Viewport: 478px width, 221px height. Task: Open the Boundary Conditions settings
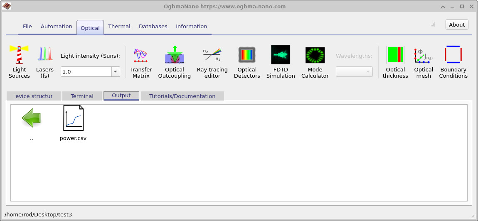coord(453,61)
